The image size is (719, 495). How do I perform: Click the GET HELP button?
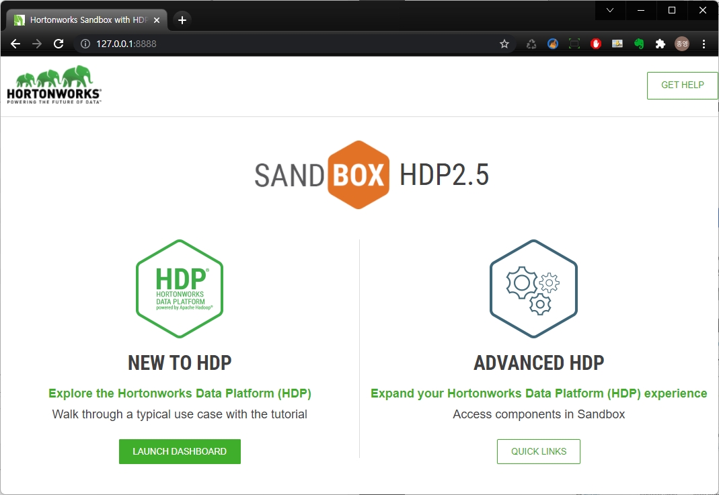click(x=682, y=85)
